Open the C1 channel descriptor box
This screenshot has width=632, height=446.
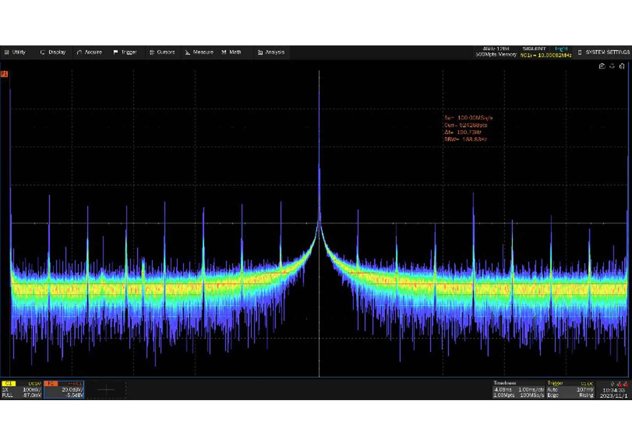tap(21, 390)
